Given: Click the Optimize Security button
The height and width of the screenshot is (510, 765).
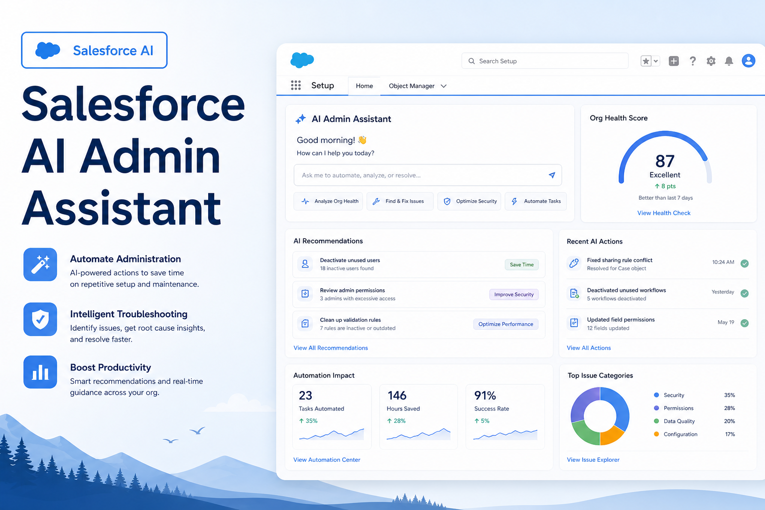Looking at the screenshot, I should point(469,201).
